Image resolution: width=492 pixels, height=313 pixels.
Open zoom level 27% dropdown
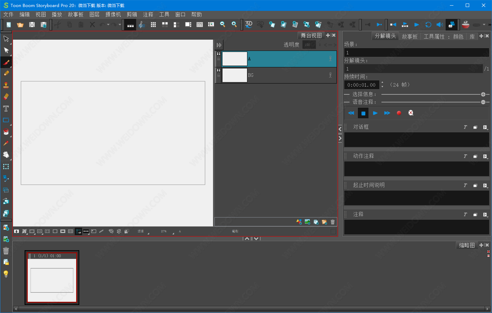point(167,232)
